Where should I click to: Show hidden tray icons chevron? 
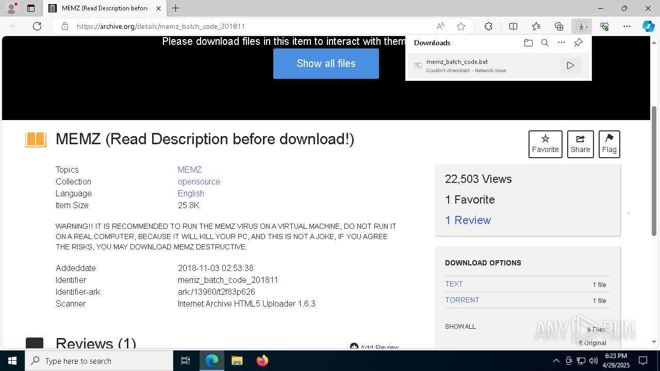556,361
